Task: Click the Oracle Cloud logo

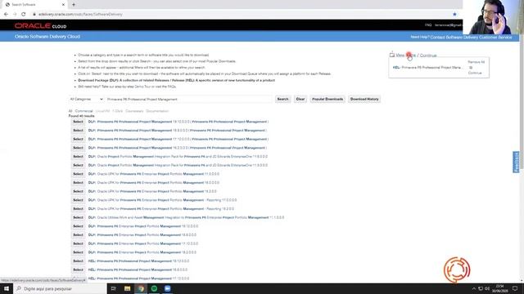Action: 40,26
